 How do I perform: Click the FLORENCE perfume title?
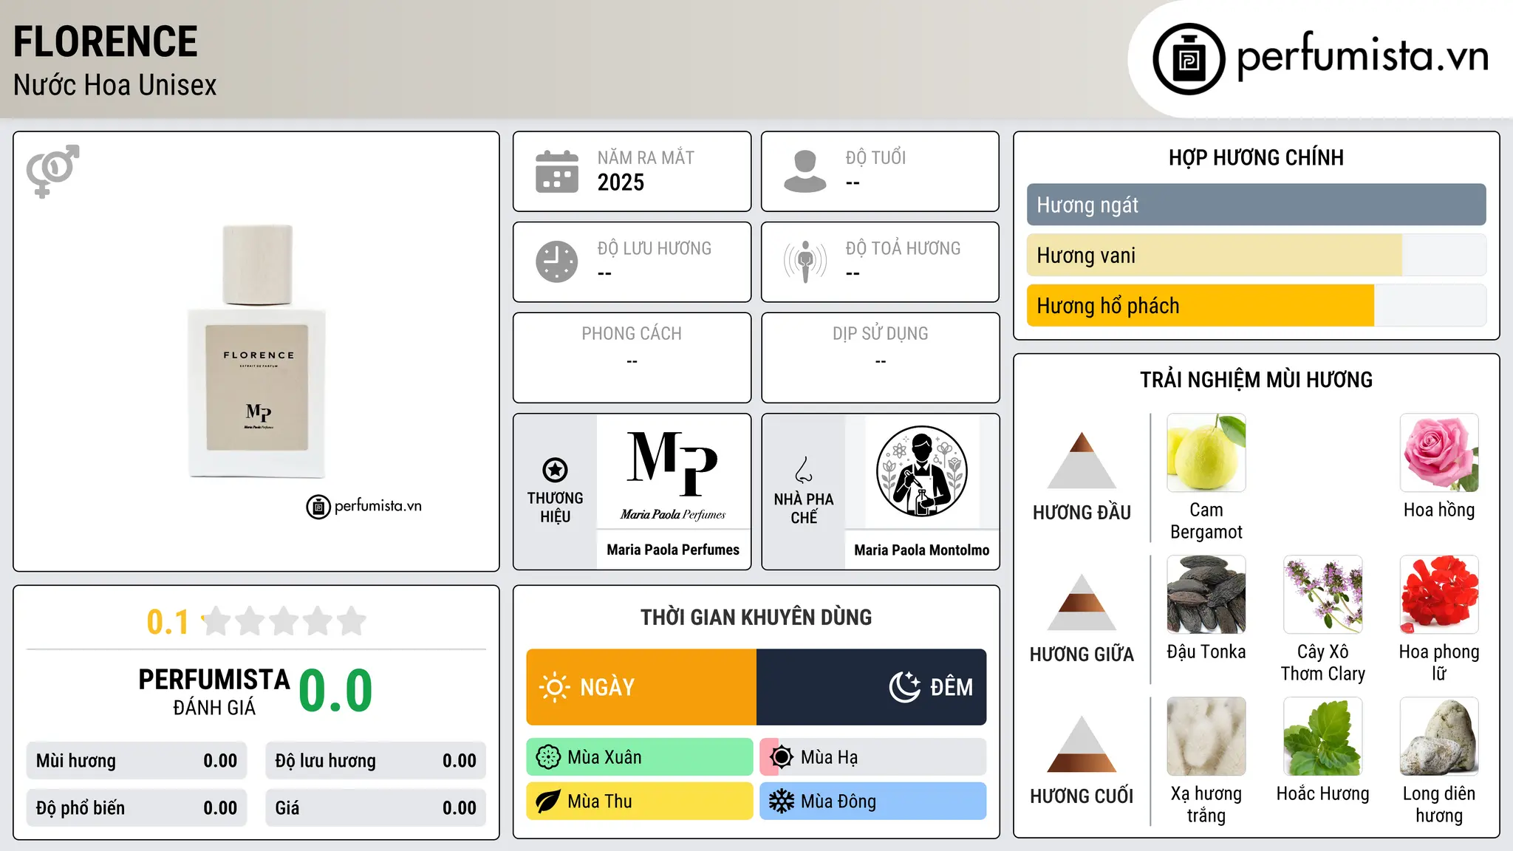click(x=106, y=41)
